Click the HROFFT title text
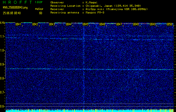Screen dimensions: 176x112 (18, 2)
